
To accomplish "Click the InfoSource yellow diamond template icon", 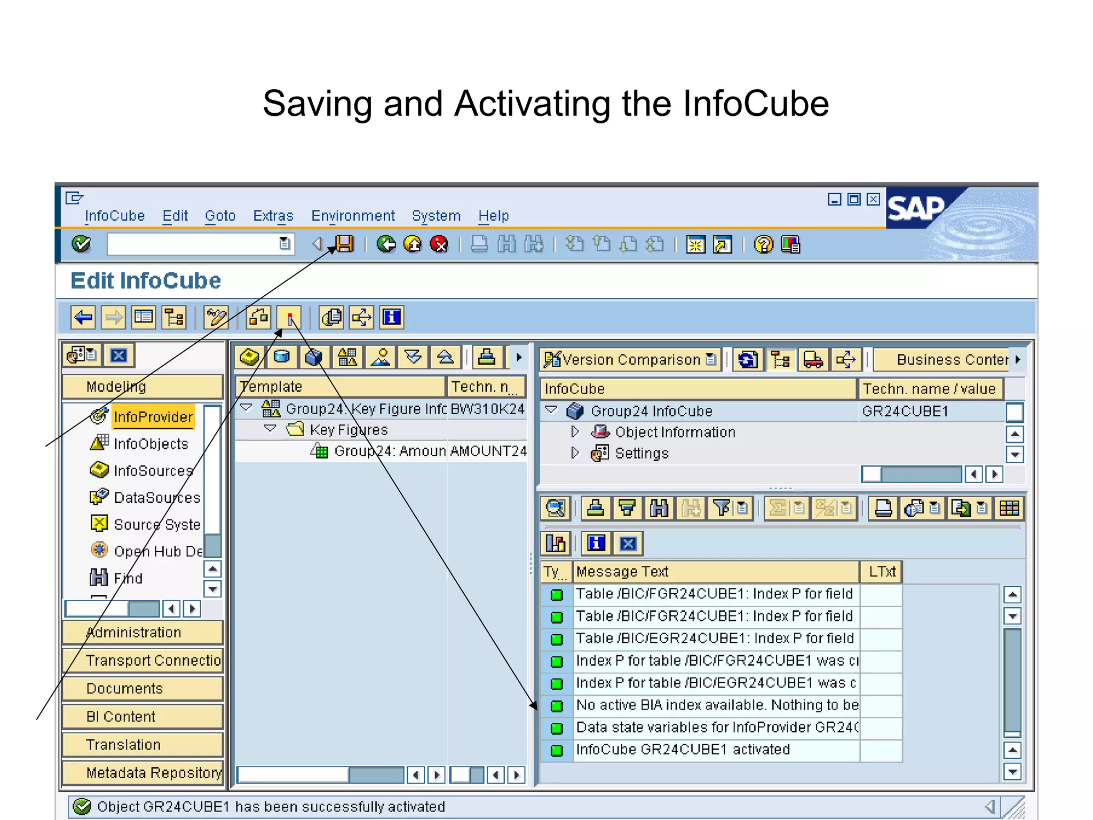I will pos(249,357).
